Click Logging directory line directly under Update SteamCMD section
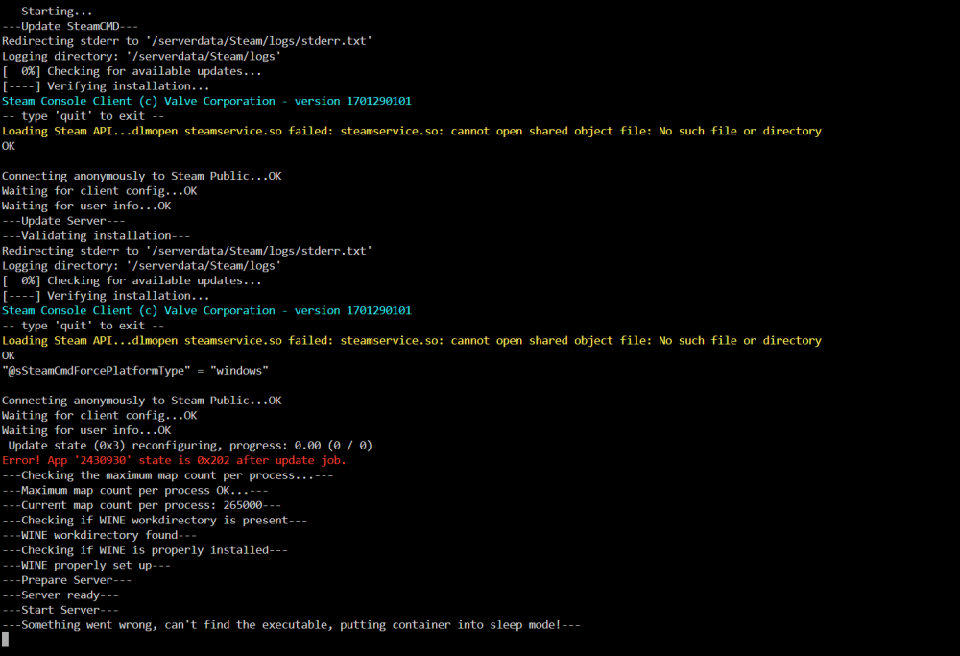The width and height of the screenshot is (960, 656). pyautogui.click(x=141, y=57)
